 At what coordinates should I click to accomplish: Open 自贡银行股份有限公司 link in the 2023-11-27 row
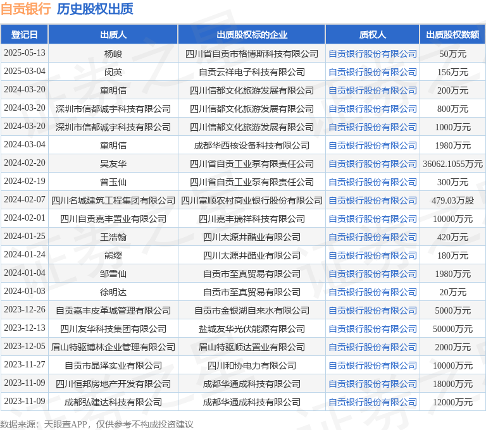point(373,365)
